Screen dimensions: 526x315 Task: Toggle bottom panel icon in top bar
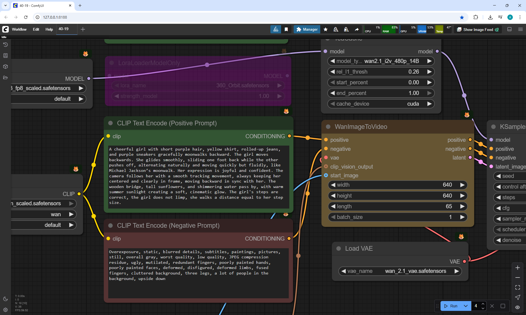510,29
